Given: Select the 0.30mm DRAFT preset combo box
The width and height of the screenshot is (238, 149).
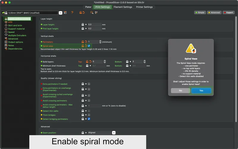Looking at the screenshot, I should [x=30, y=13].
